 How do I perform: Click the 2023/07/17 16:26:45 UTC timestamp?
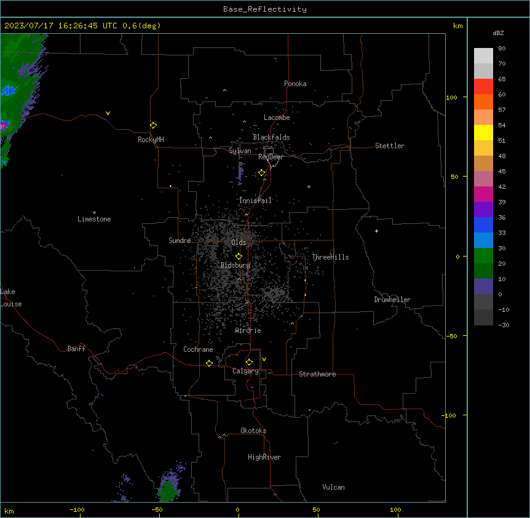[x=60, y=26]
